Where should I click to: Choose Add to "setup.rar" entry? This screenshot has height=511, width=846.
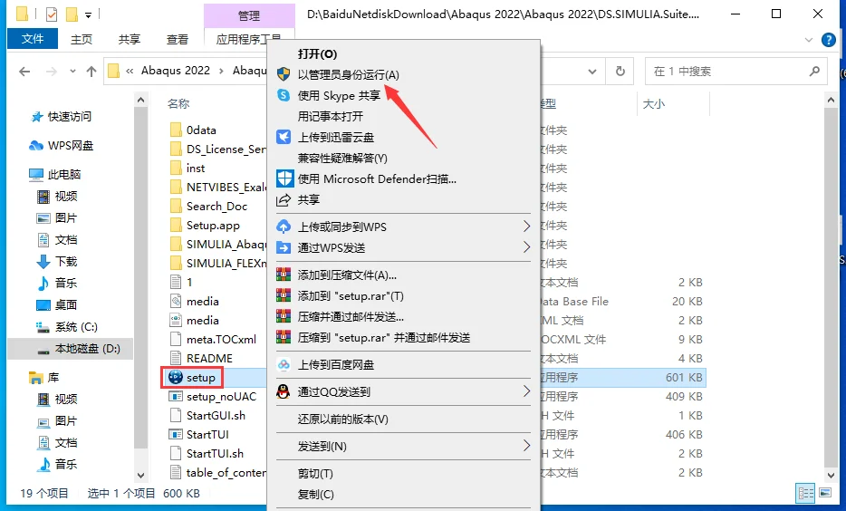351,295
